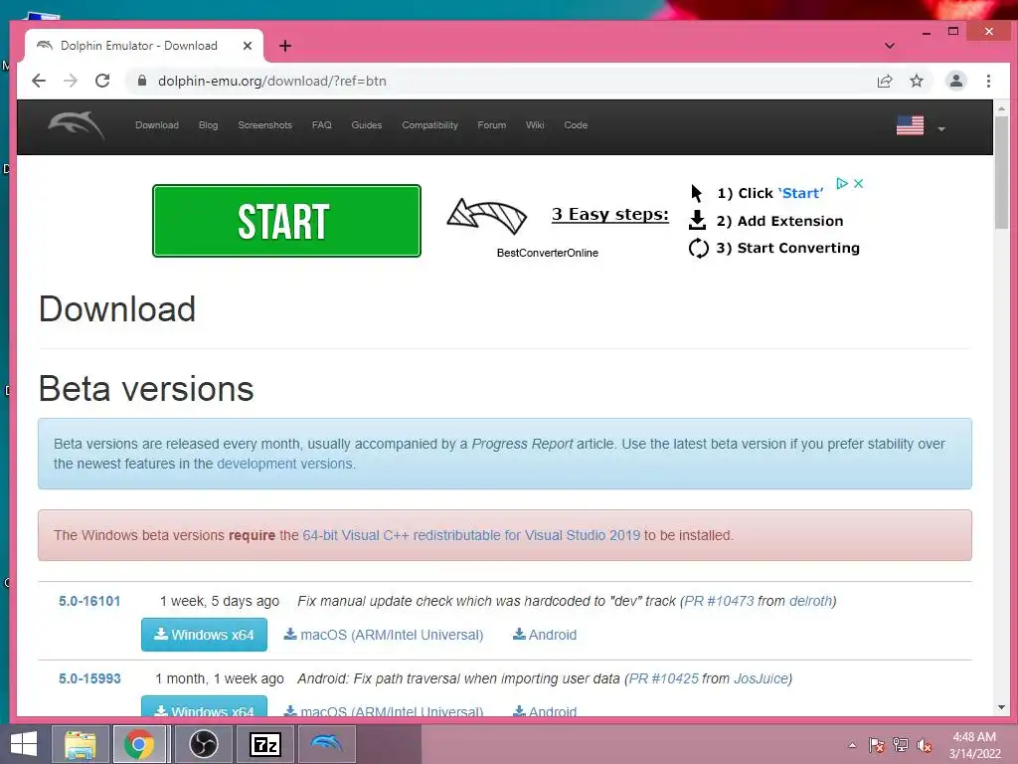The image size is (1018, 764).
Task: Open JosJuice author link
Action: [761, 678]
